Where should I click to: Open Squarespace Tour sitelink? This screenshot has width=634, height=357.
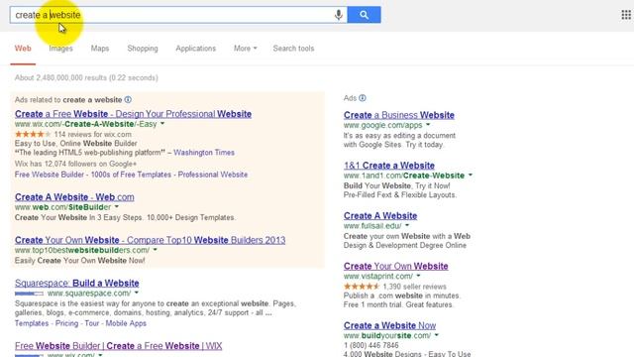click(x=92, y=323)
